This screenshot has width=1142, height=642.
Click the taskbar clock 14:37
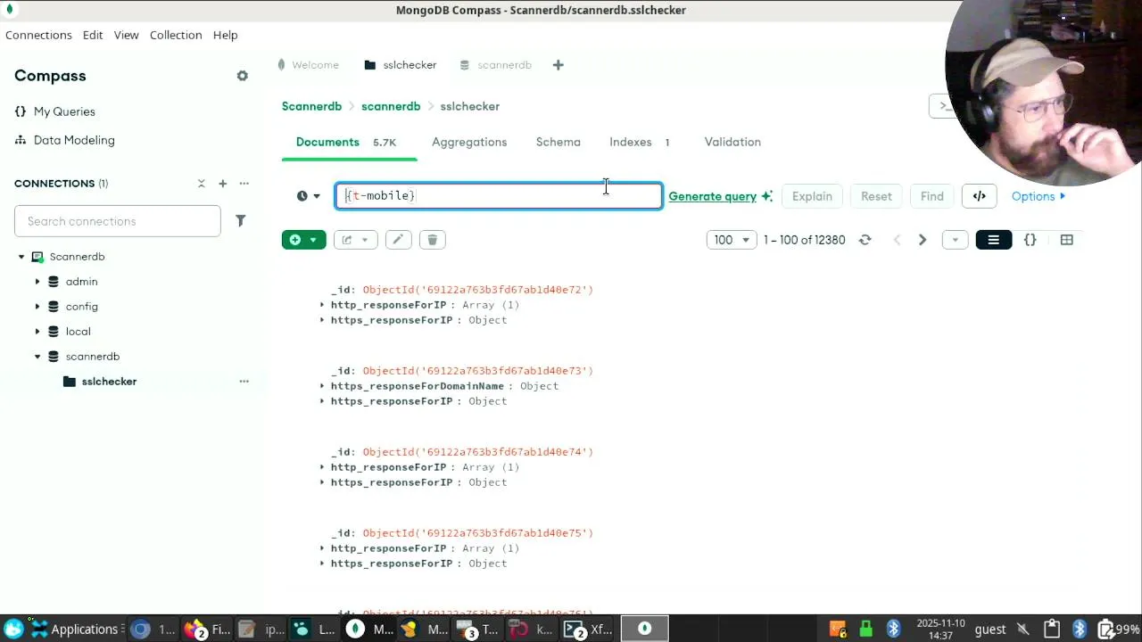pyautogui.click(x=940, y=630)
